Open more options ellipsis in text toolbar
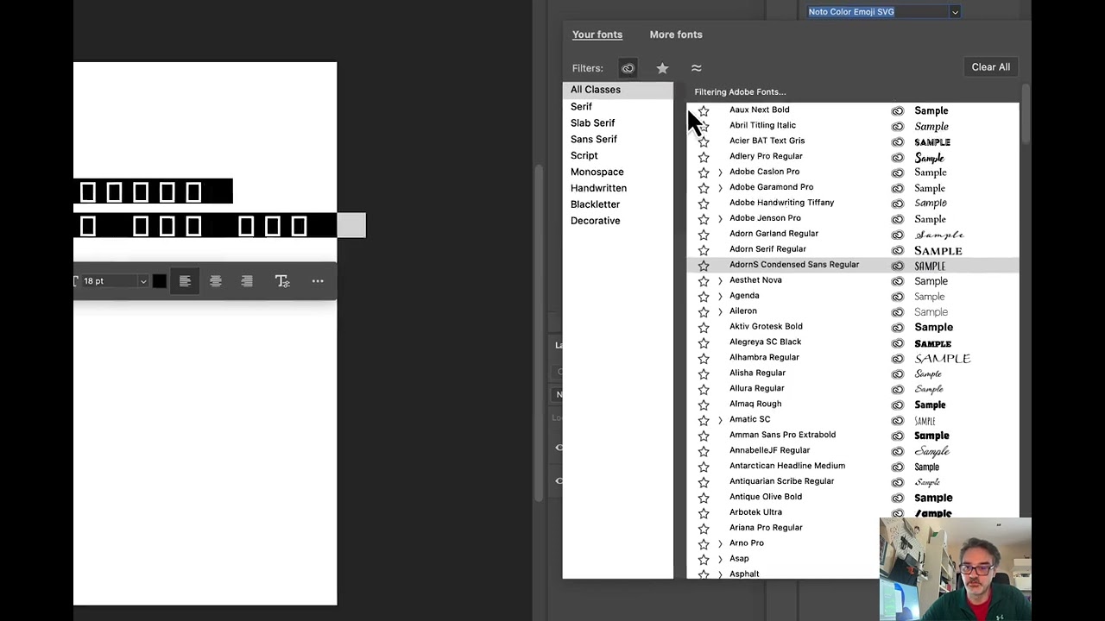The height and width of the screenshot is (621, 1105). point(318,281)
